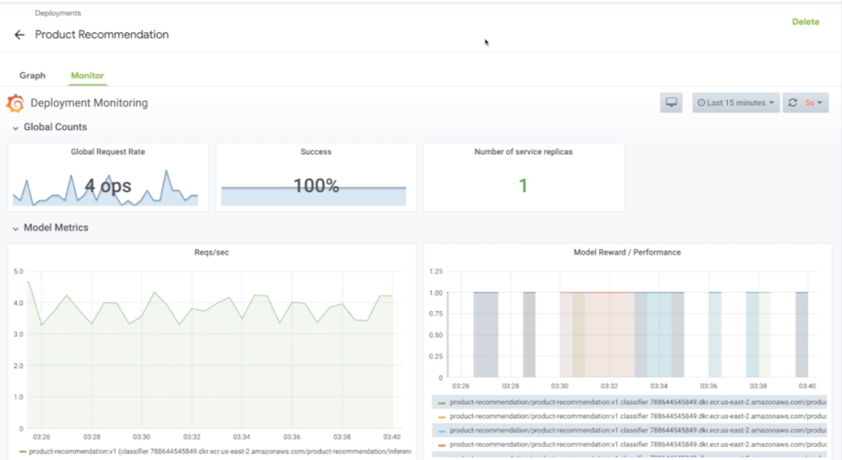Click the Model Reward / Performance title
Screen dimensions: 842x460
click(627, 252)
